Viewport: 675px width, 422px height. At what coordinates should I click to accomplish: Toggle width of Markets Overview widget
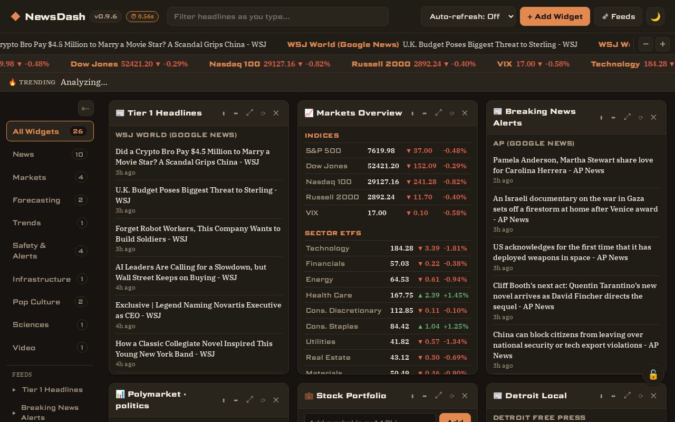coord(425,113)
